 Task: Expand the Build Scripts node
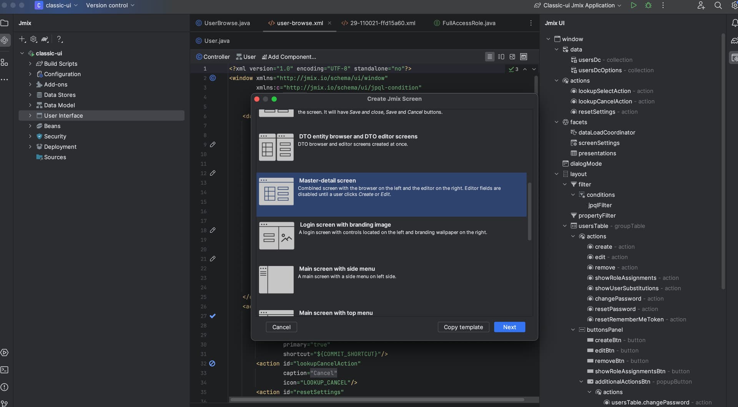pos(30,64)
